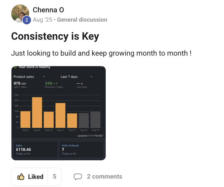Click the comment speech bubble icon
The height and width of the screenshot is (187, 224).
(x=78, y=177)
